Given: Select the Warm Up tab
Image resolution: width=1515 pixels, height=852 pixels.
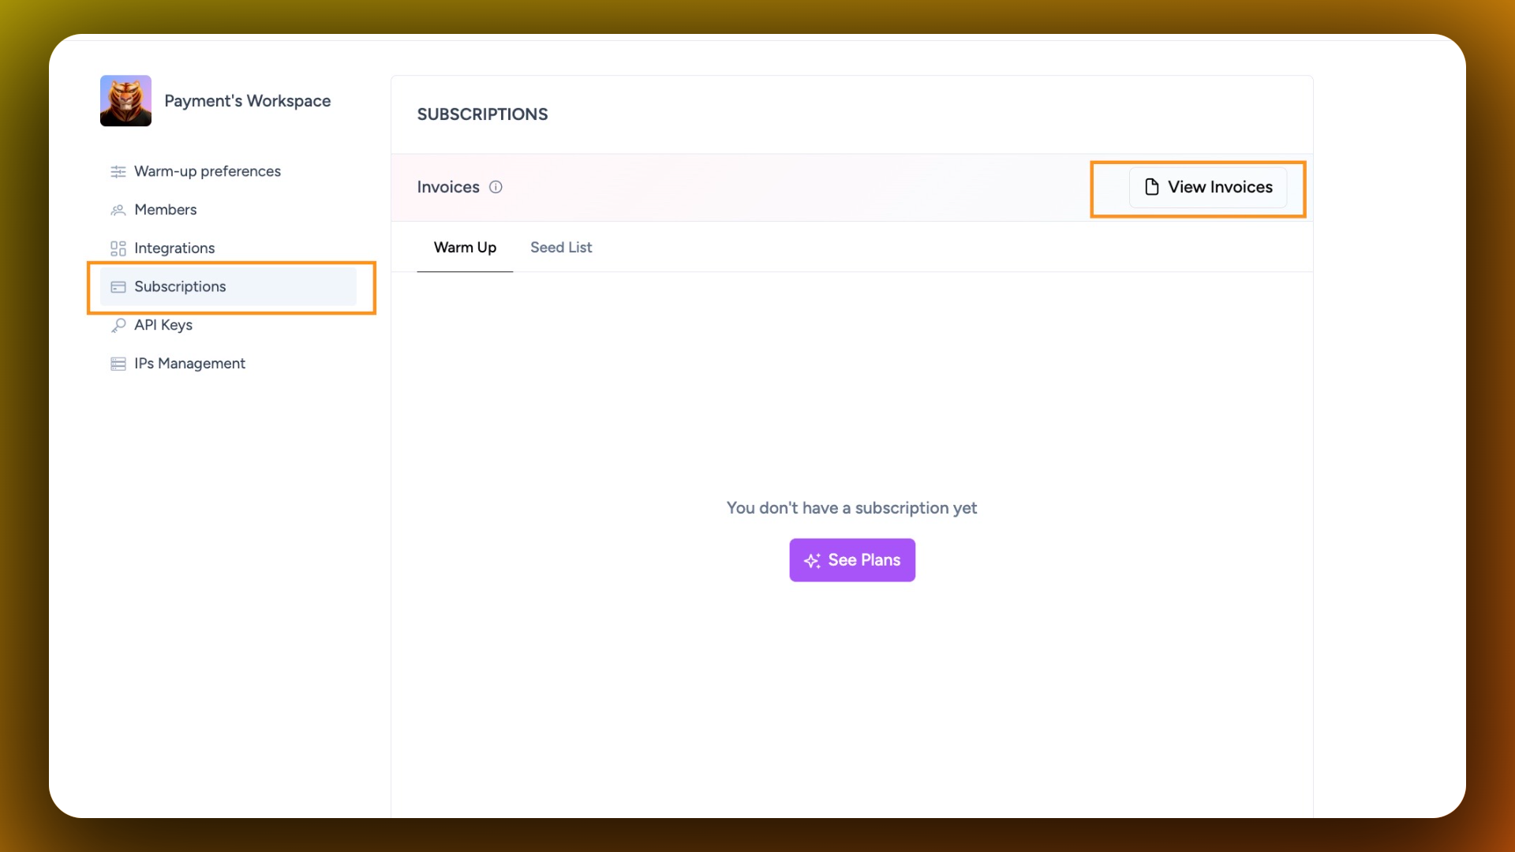Looking at the screenshot, I should click(x=465, y=248).
